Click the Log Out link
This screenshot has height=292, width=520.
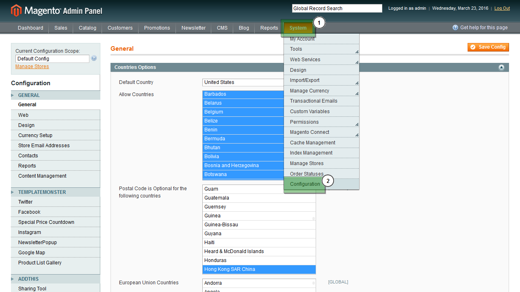pyautogui.click(x=502, y=9)
